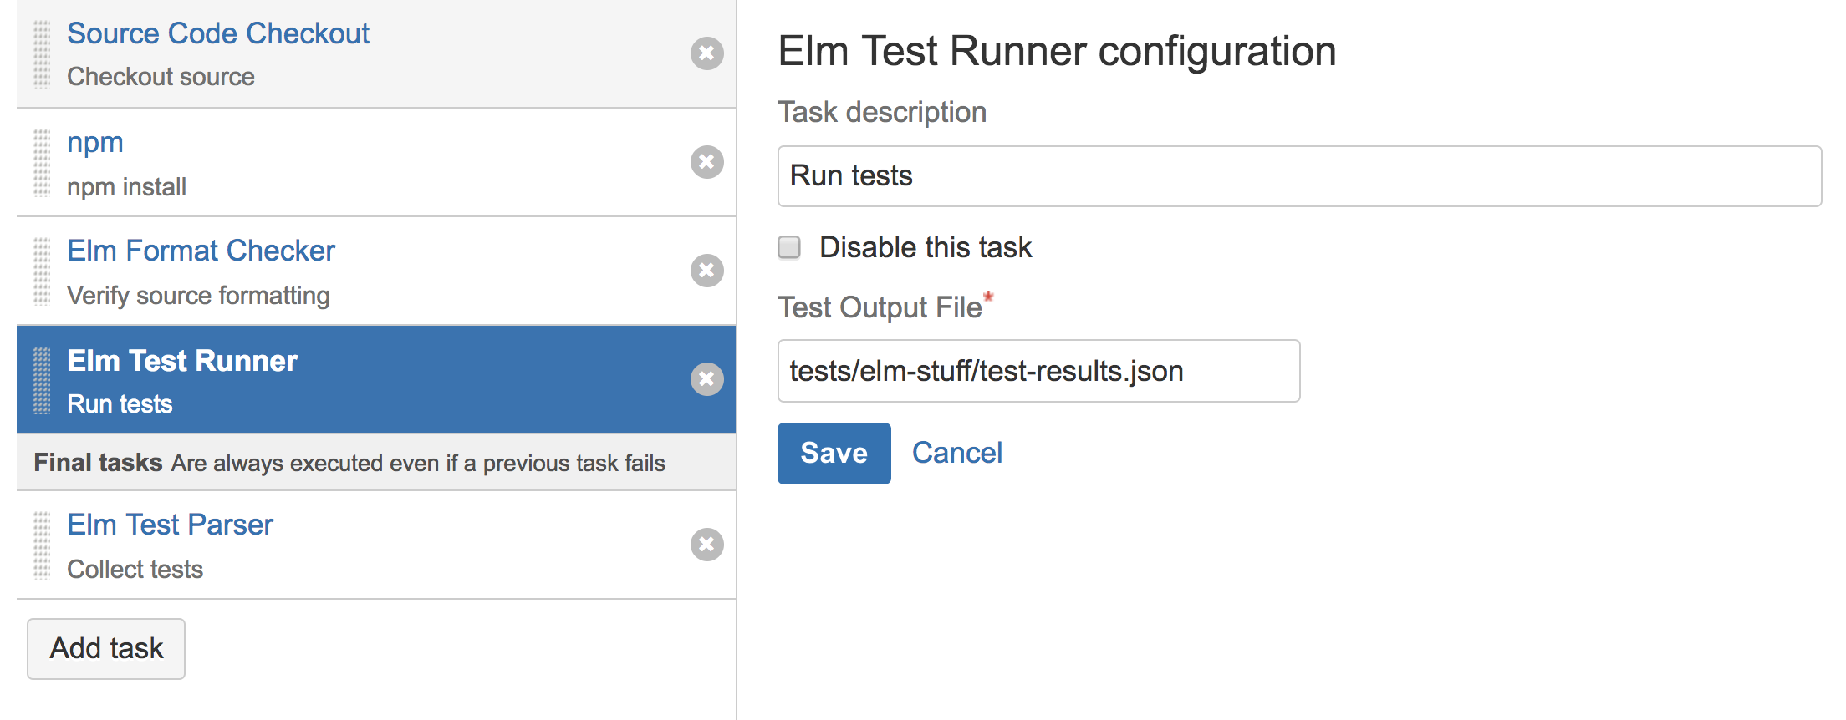
Task: Remove the Elm Test Parser task
Action: (x=706, y=545)
